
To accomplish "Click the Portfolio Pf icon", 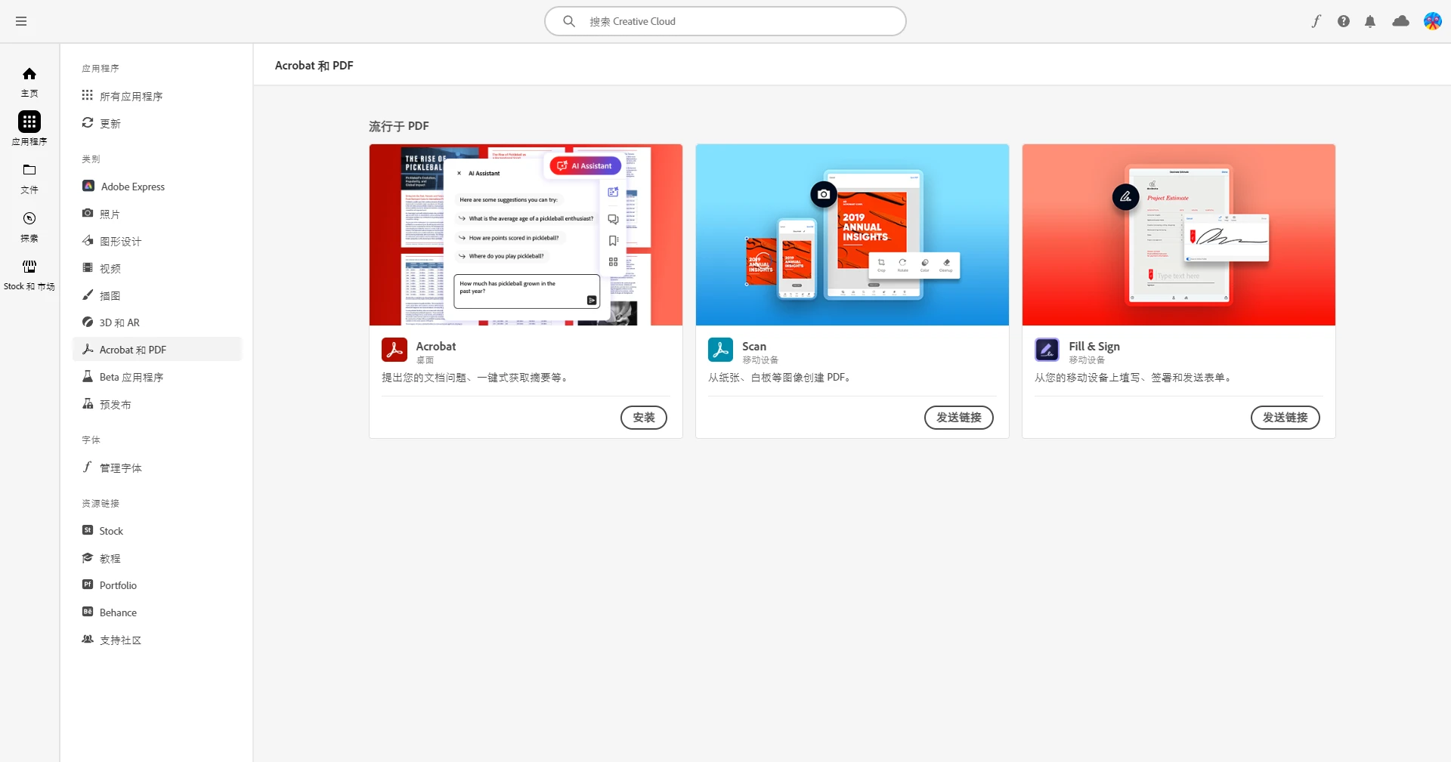I will click(88, 585).
